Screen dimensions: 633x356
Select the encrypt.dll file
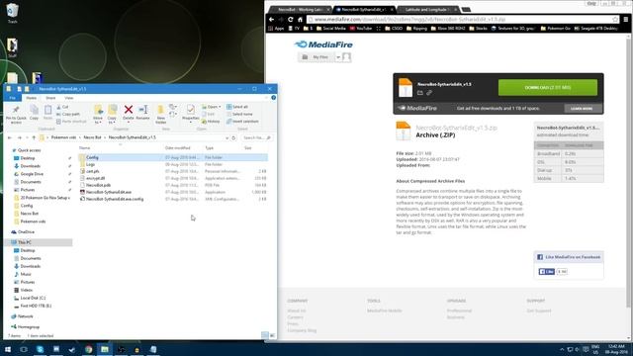[173, 178]
